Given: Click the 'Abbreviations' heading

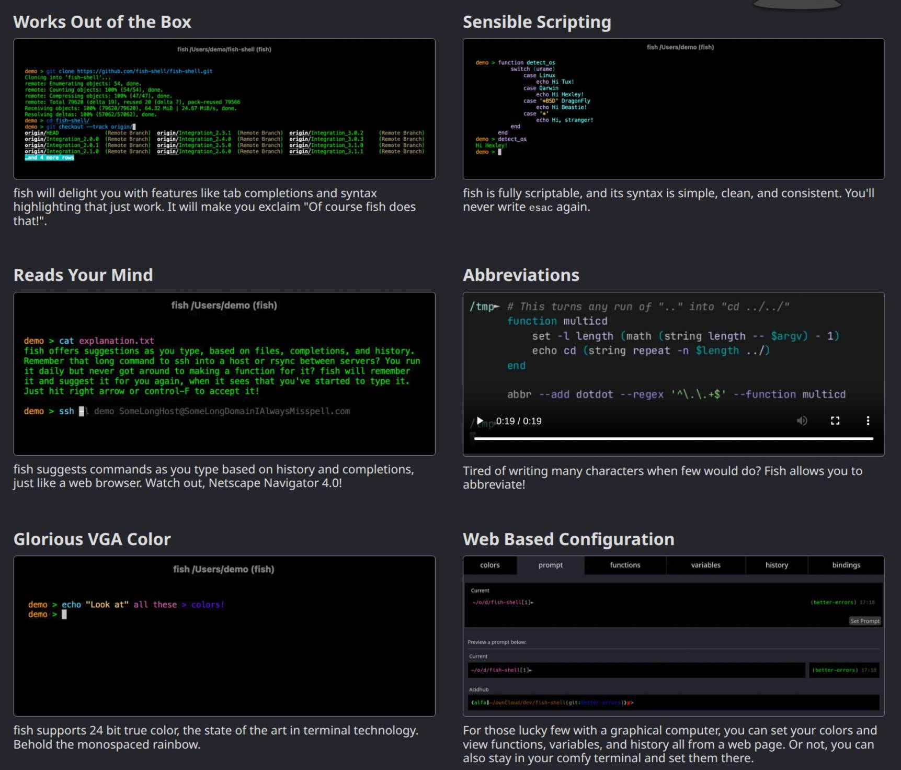Looking at the screenshot, I should point(521,275).
